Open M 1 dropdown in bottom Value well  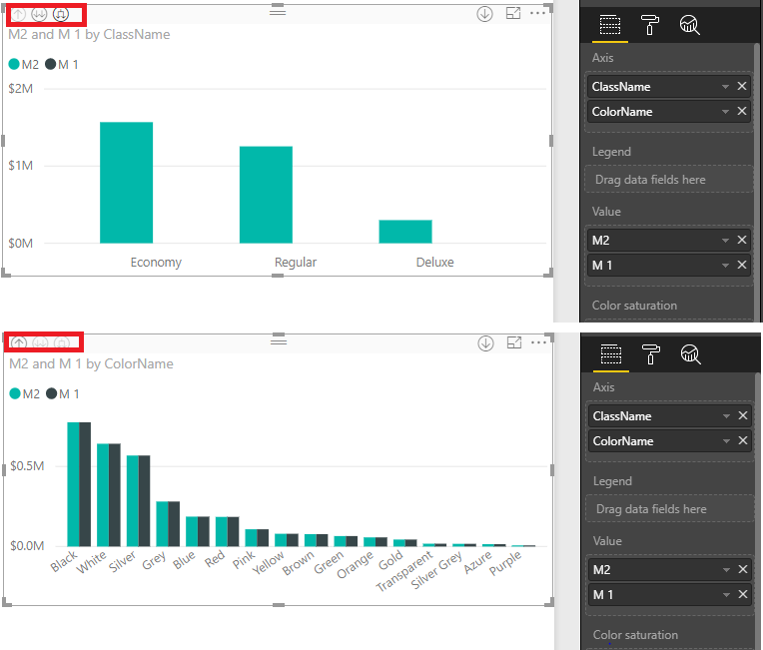pos(726,594)
